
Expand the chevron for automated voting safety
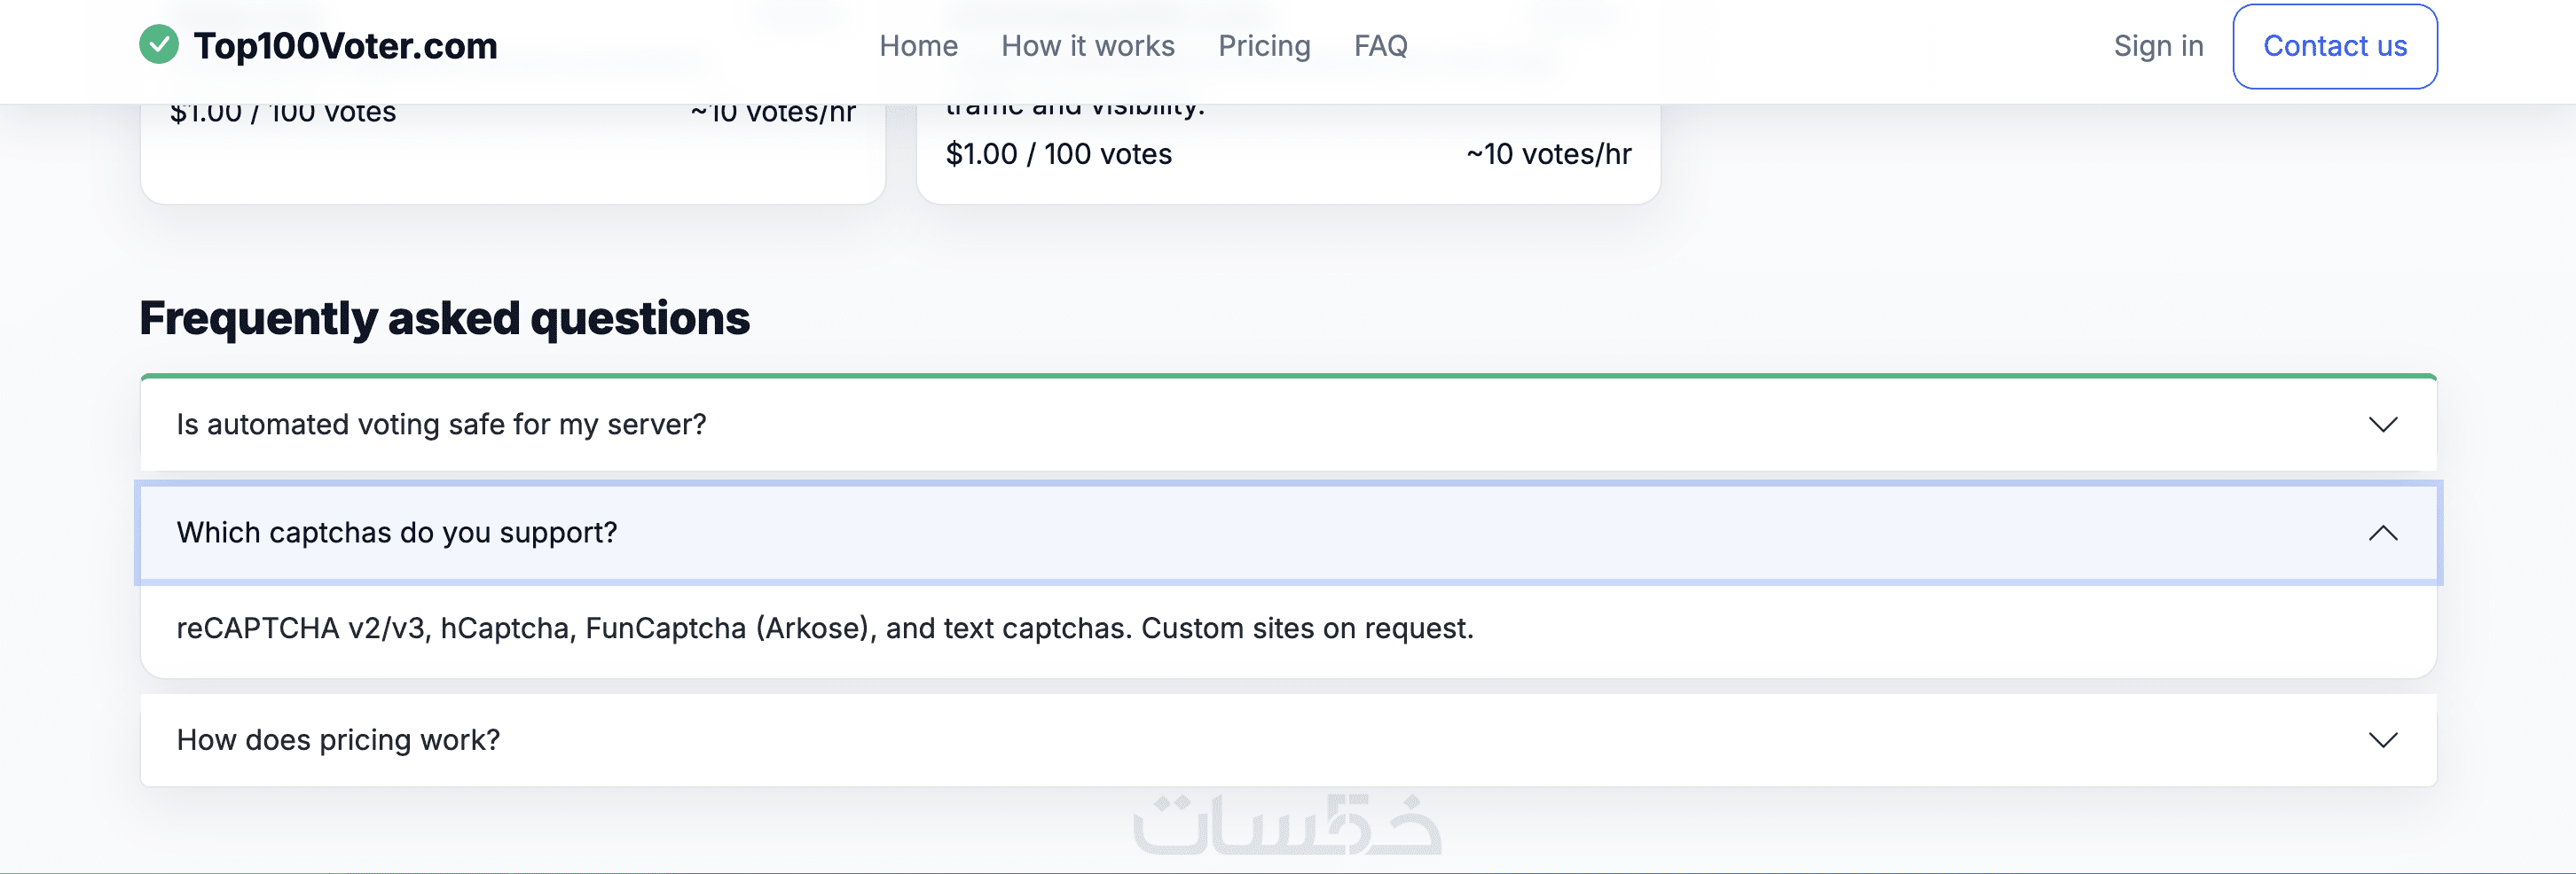point(2383,425)
